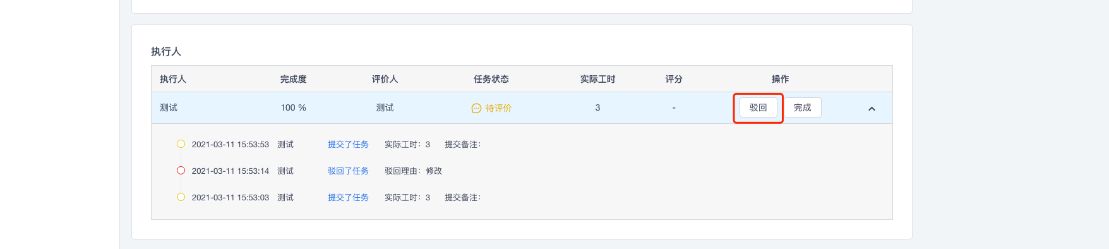Screen dimensions: 1109x249
Task: Open the 驳回了任务 link in timeline
Action: tap(348, 171)
